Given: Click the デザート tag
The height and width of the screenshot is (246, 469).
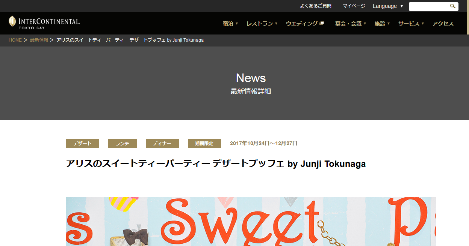Looking at the screenshot, I should [83, 144].
